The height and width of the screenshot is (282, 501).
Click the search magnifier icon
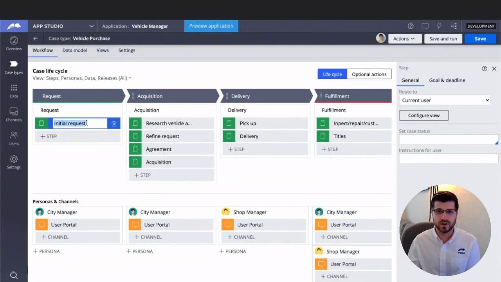pos(14,275)
